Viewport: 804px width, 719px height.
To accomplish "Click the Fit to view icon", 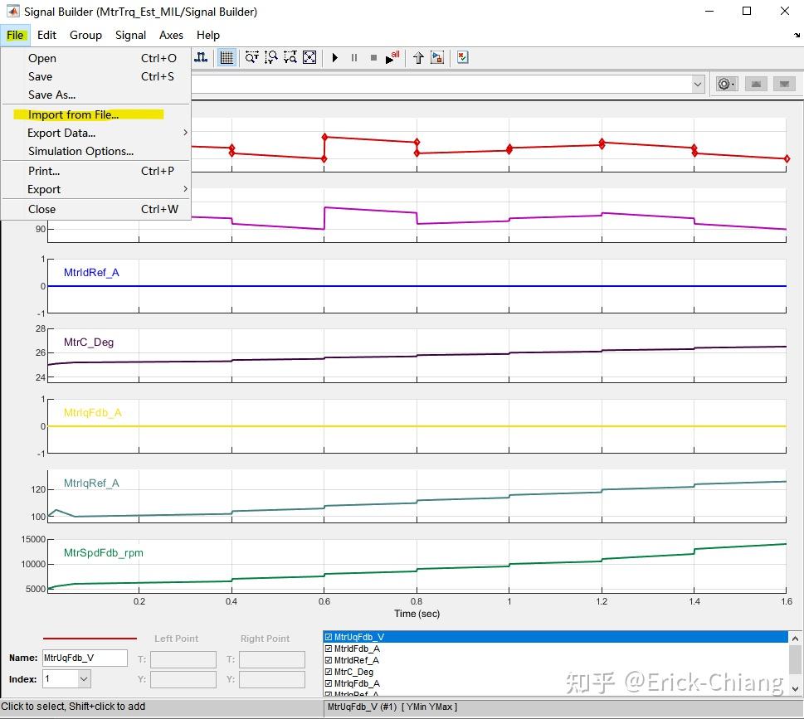I will [309, 57].
